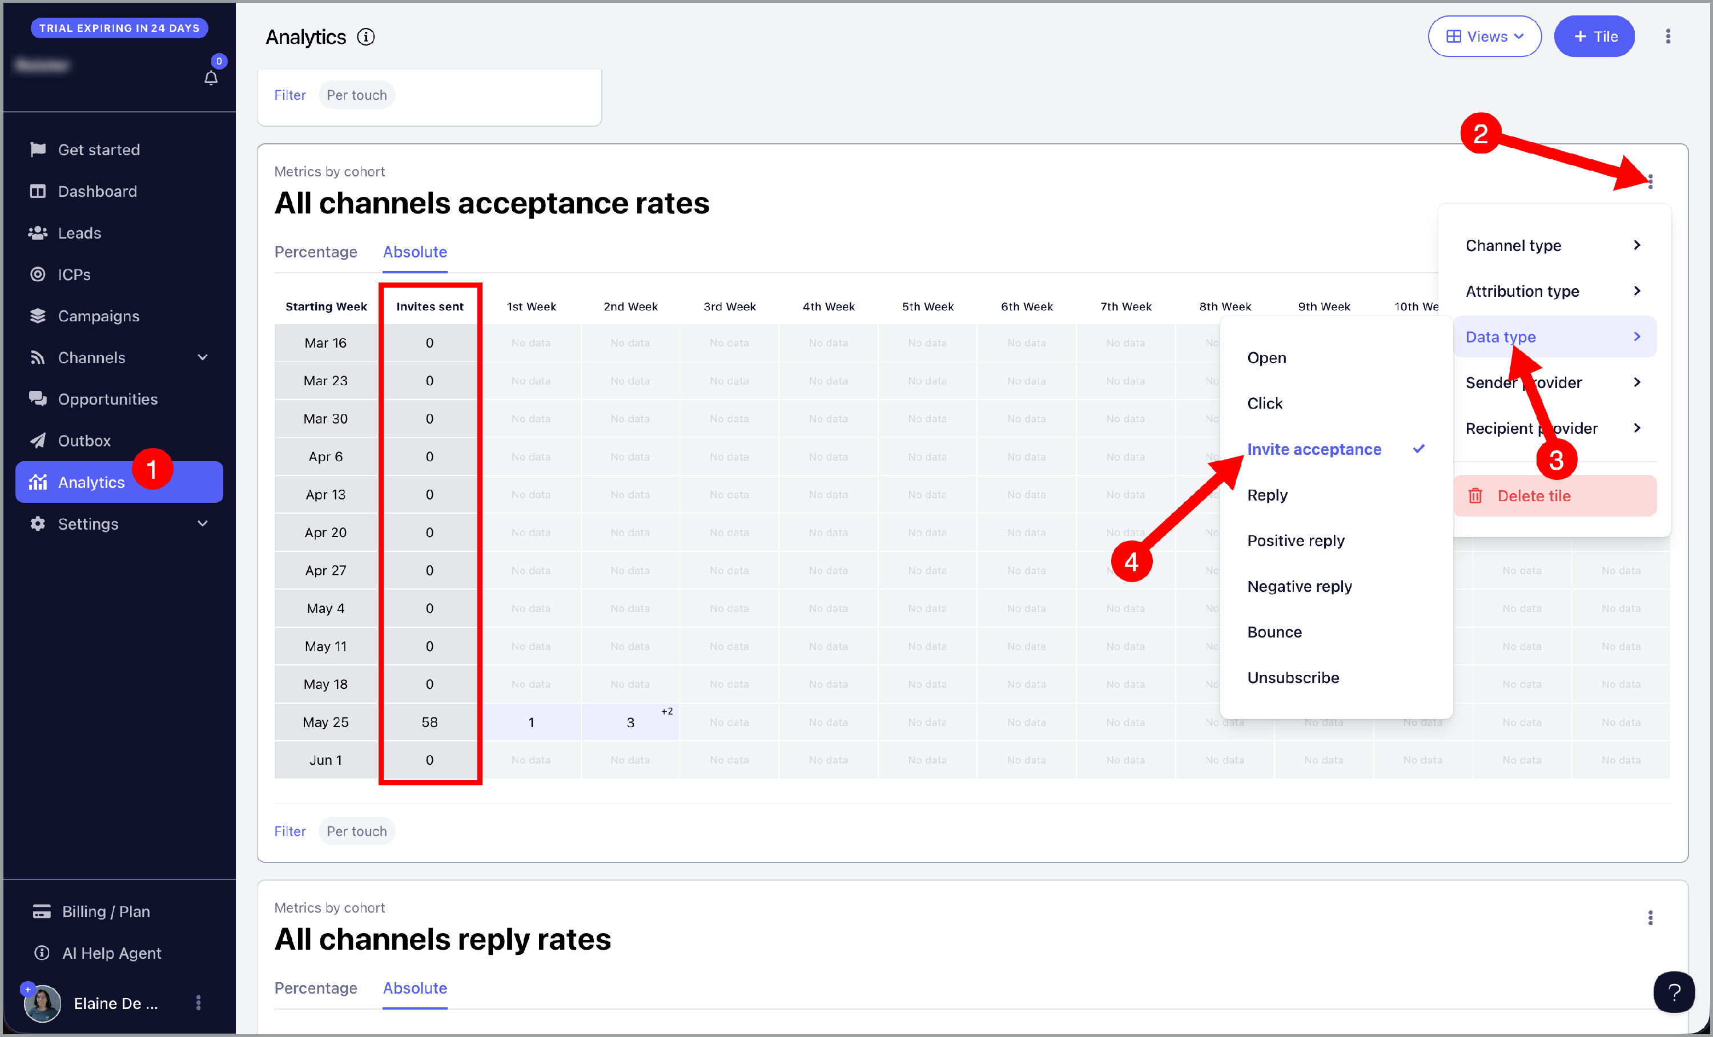Screen dimensions: 1713x1037
Task: Expand the Data type submenu
Action: [x=1554, y=336]
